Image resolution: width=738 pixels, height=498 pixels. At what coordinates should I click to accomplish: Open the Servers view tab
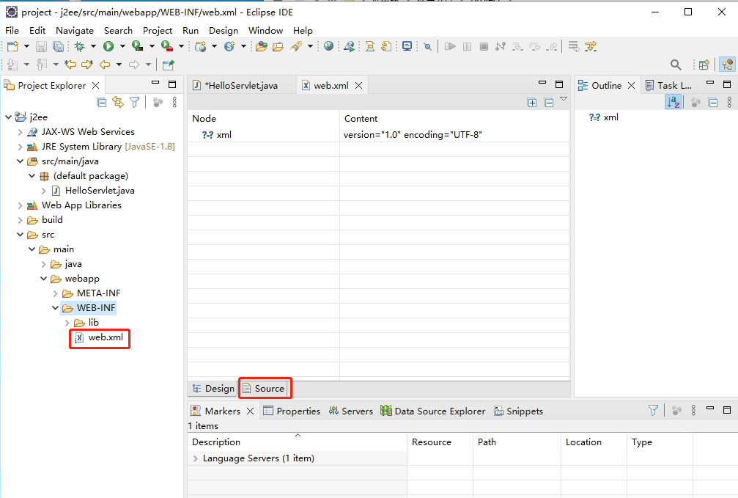click(351, 411)
